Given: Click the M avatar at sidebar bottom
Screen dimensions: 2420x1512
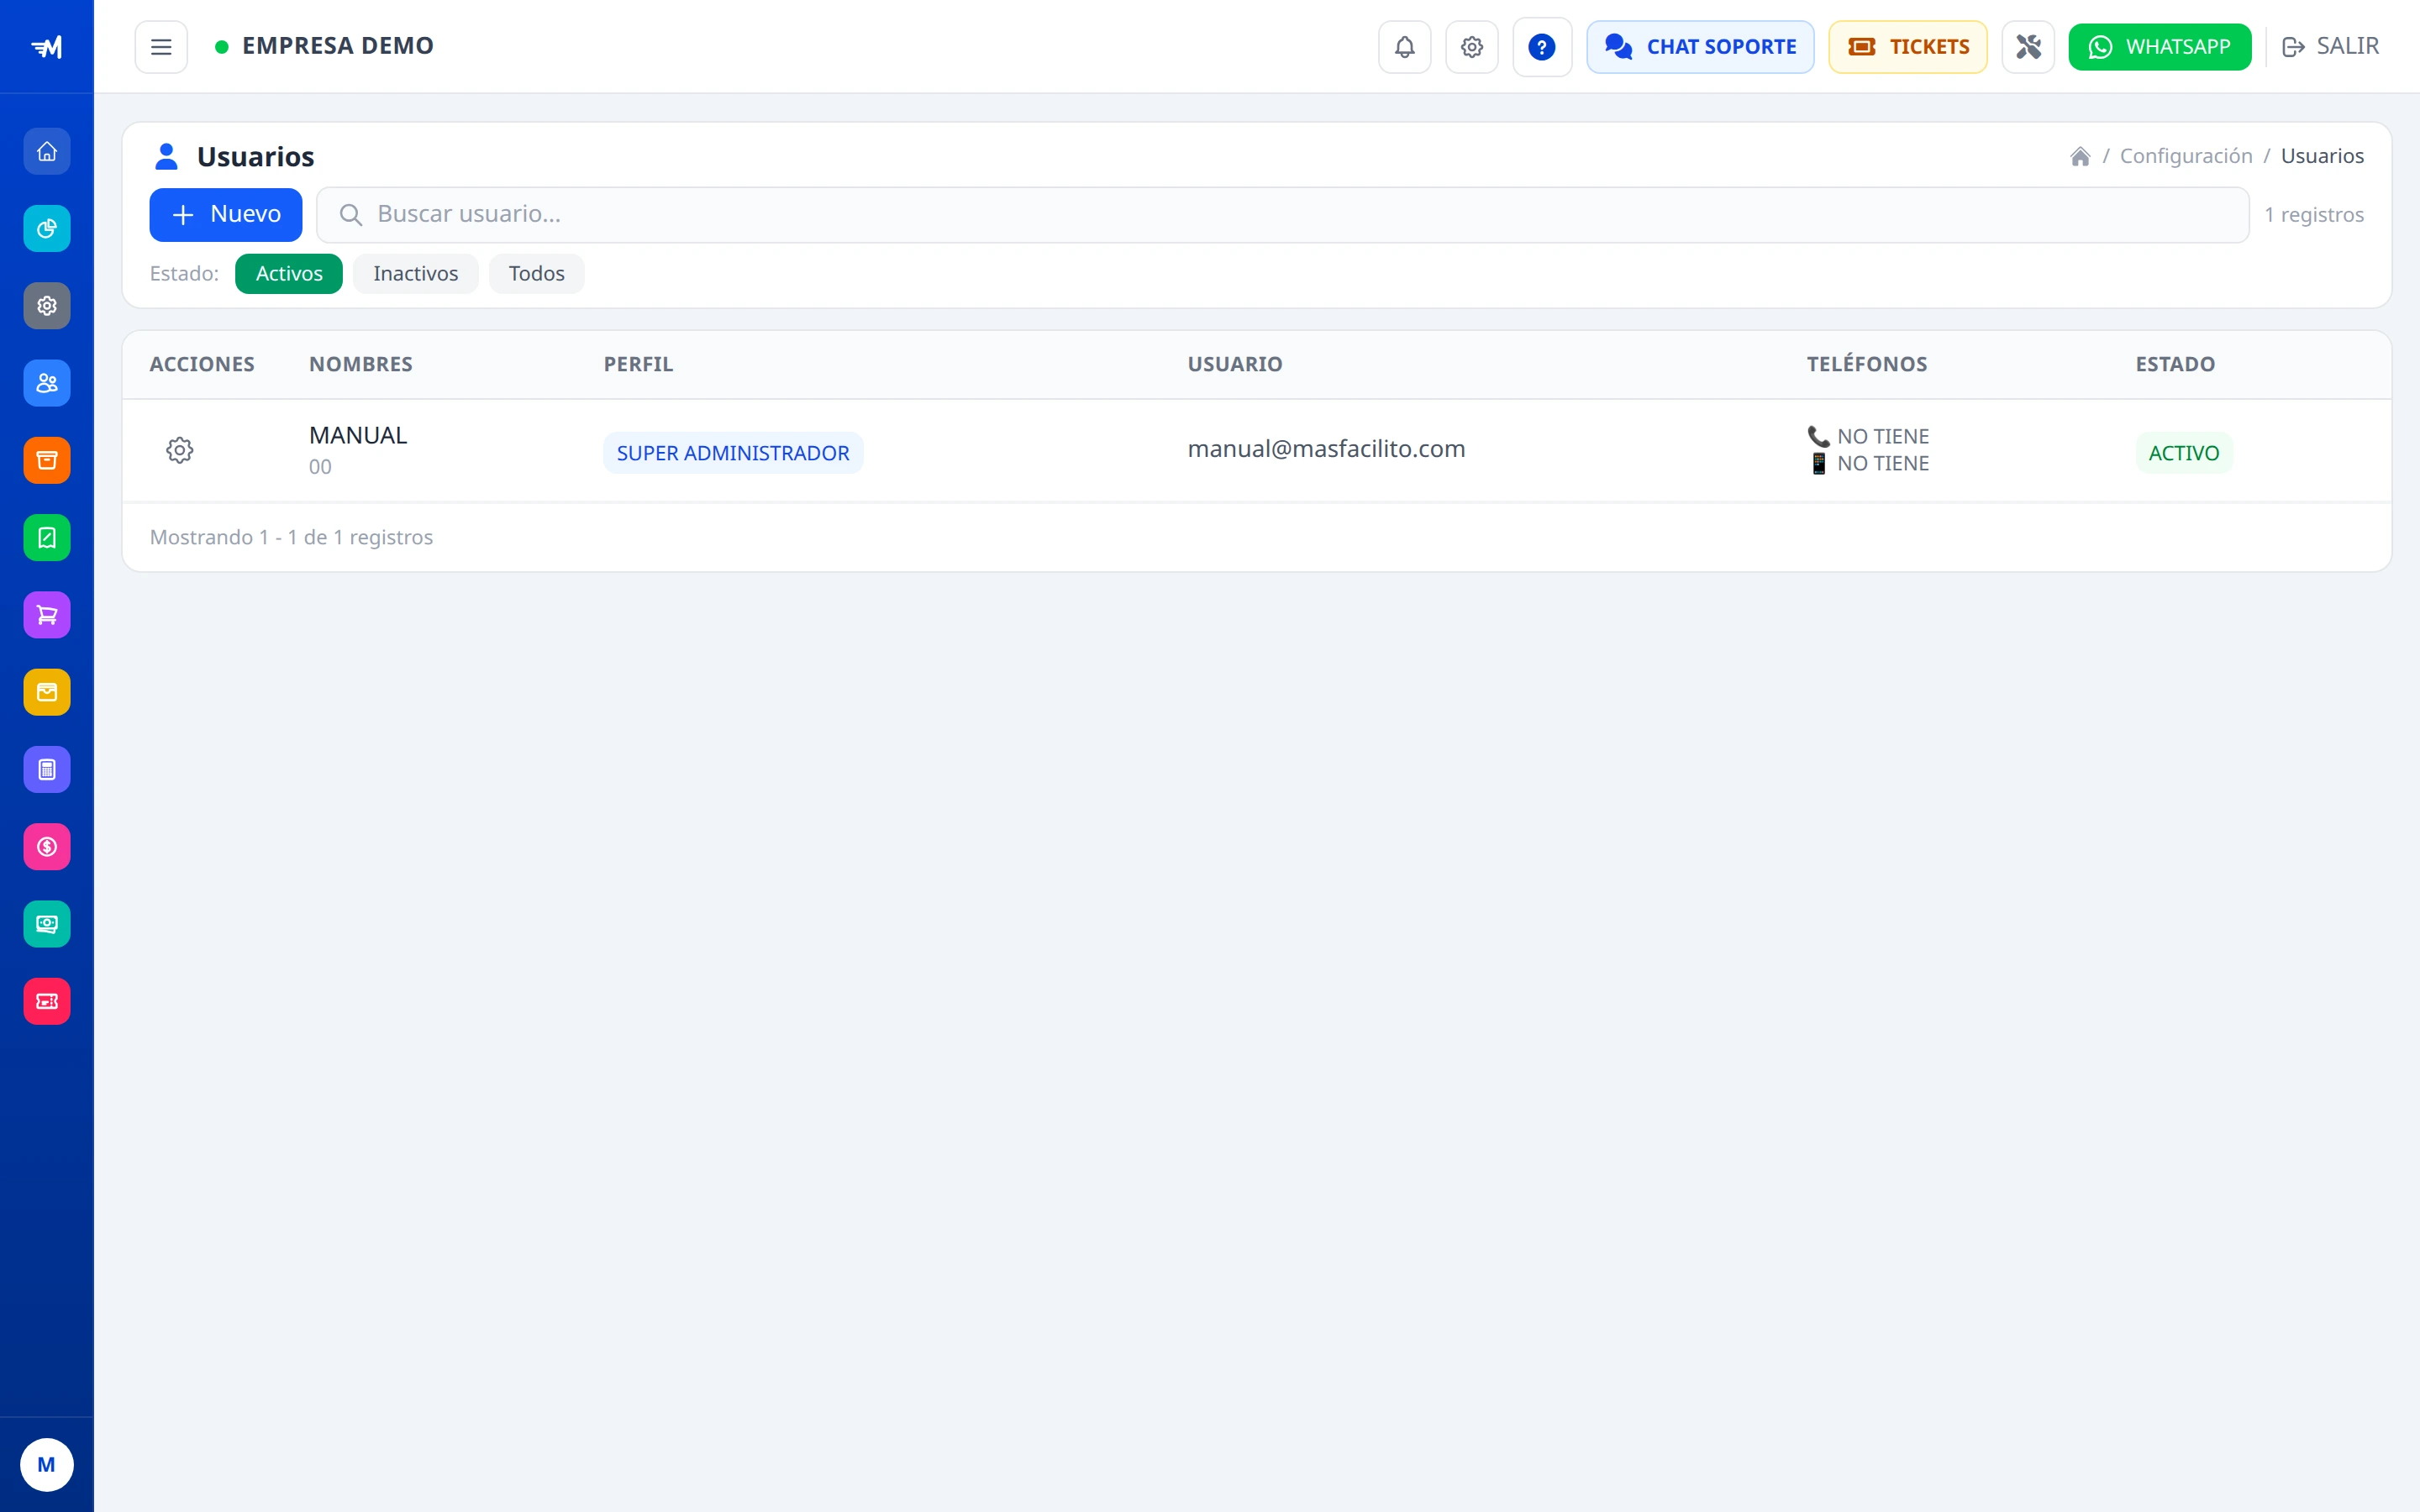Looking at the screenshot, I should tap(46, 1465).
